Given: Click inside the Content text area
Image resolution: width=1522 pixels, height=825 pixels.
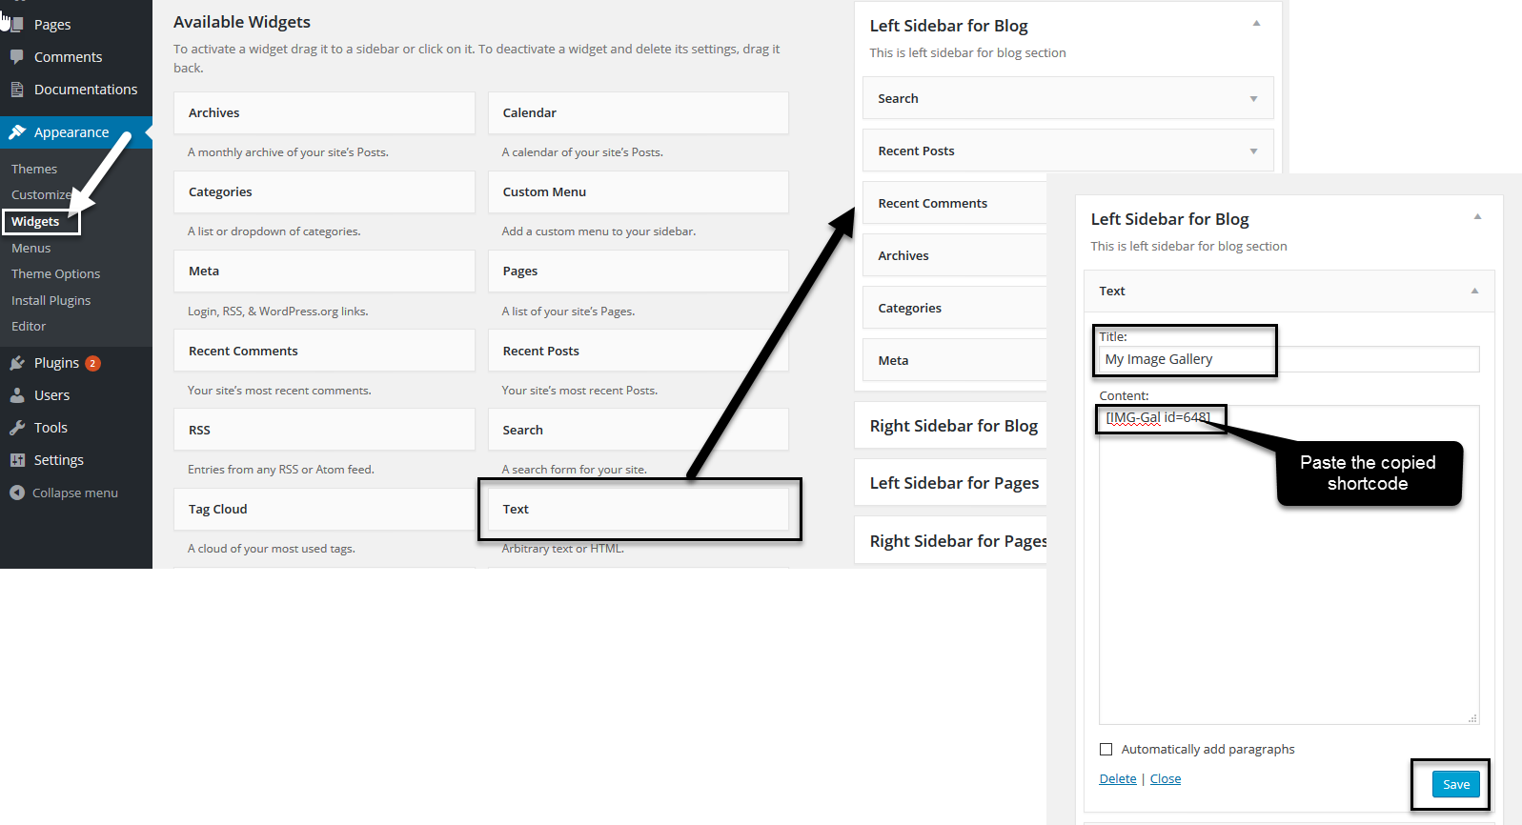Looking at the screenshot, I should [1289, 572].
